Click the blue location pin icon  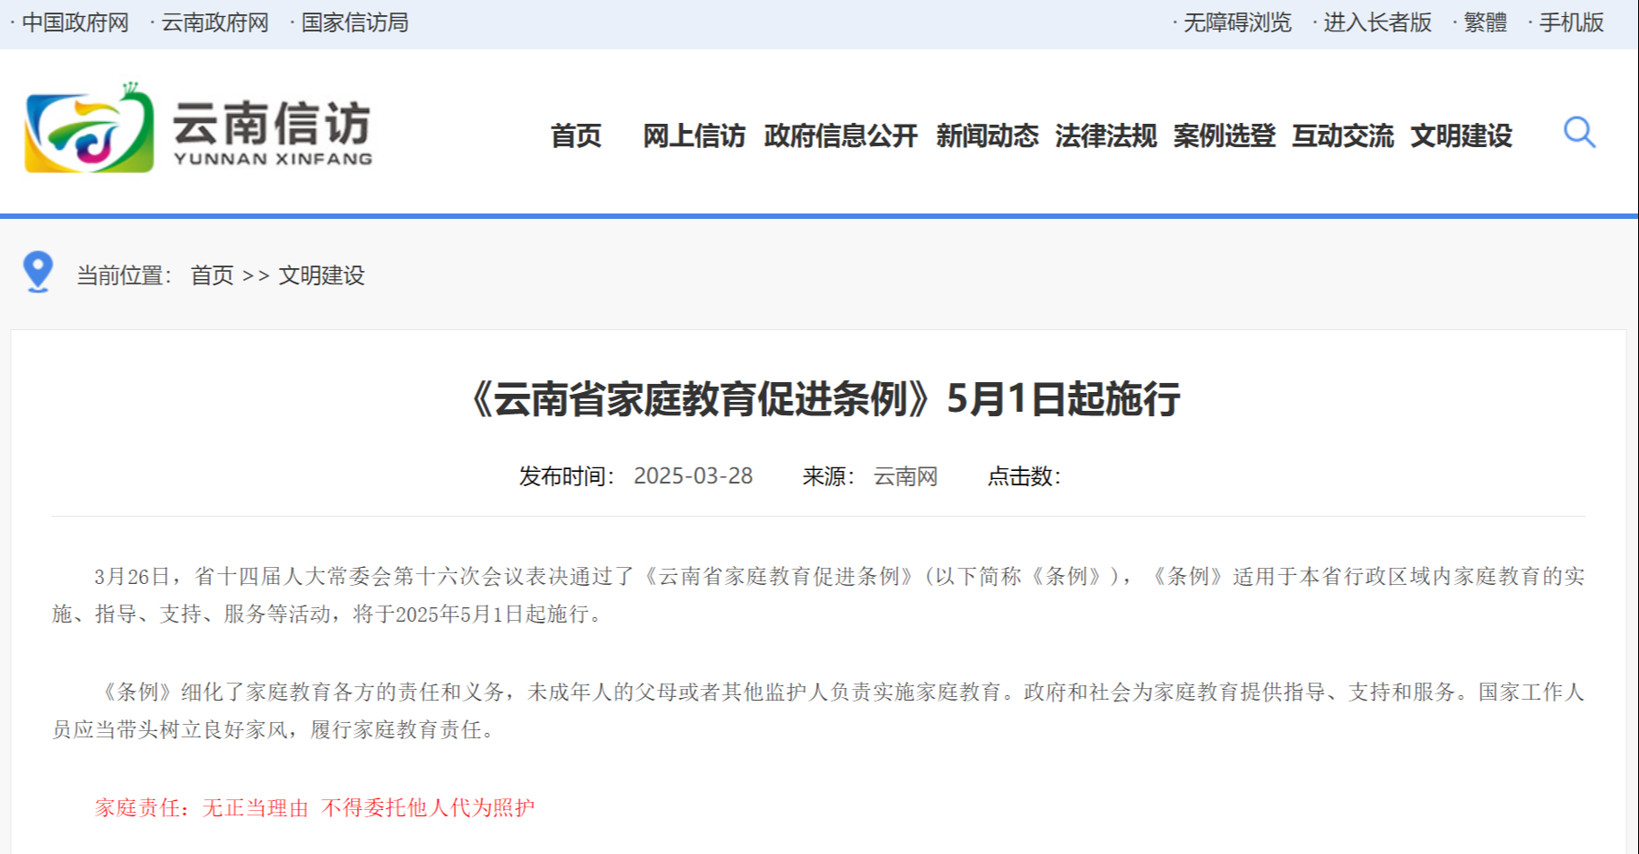38,272
